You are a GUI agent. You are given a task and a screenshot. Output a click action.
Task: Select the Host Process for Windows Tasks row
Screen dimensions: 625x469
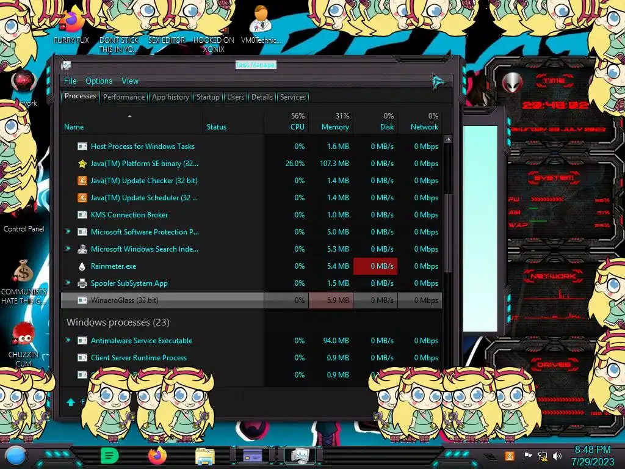(251, 147)
